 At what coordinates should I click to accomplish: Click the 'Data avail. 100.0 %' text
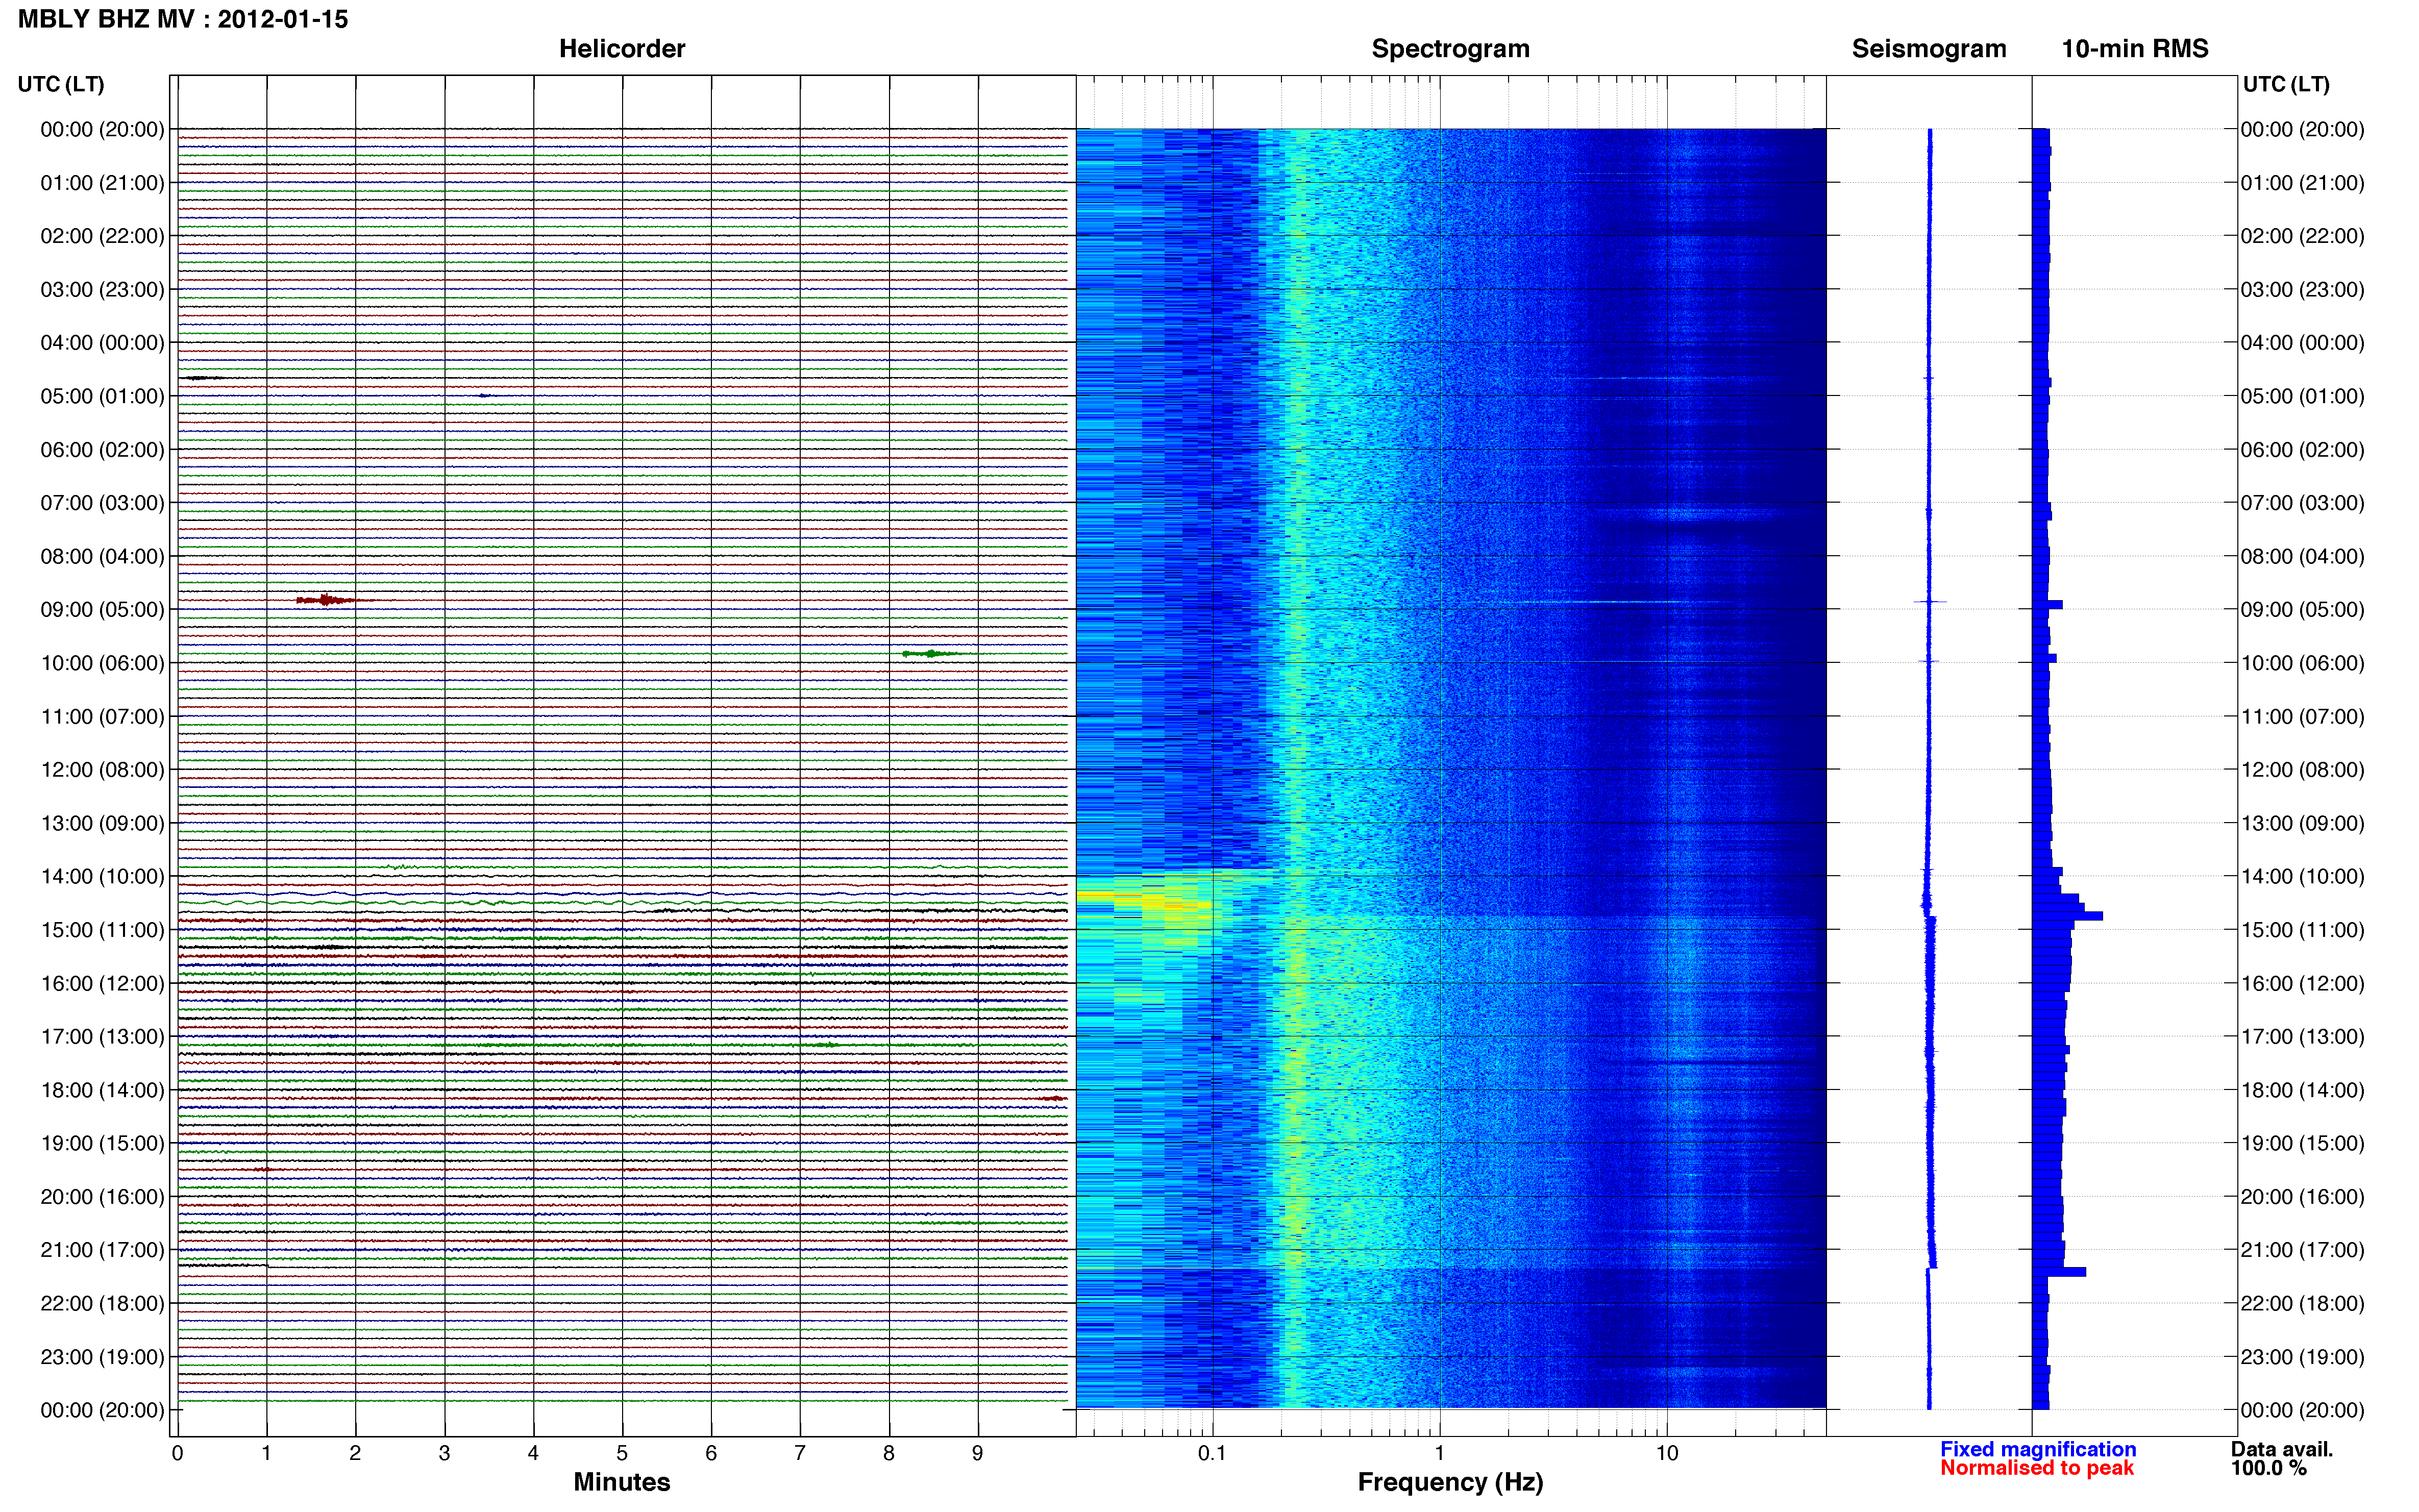[x=2282, y=1459]
